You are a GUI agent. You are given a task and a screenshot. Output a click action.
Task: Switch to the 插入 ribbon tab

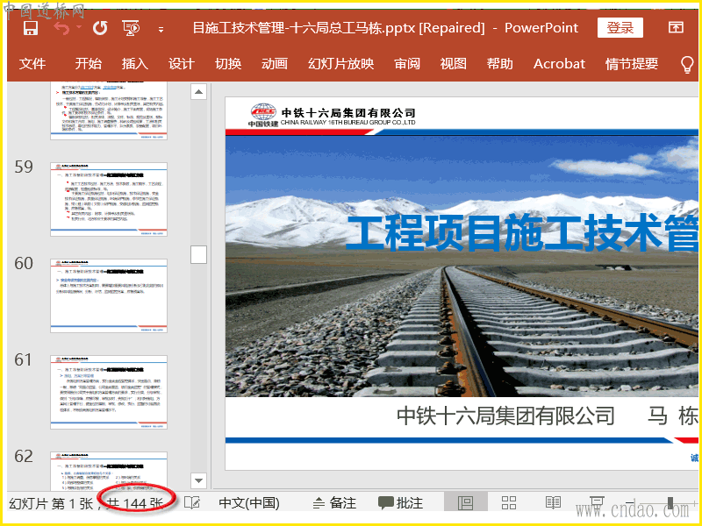point(135,63)
